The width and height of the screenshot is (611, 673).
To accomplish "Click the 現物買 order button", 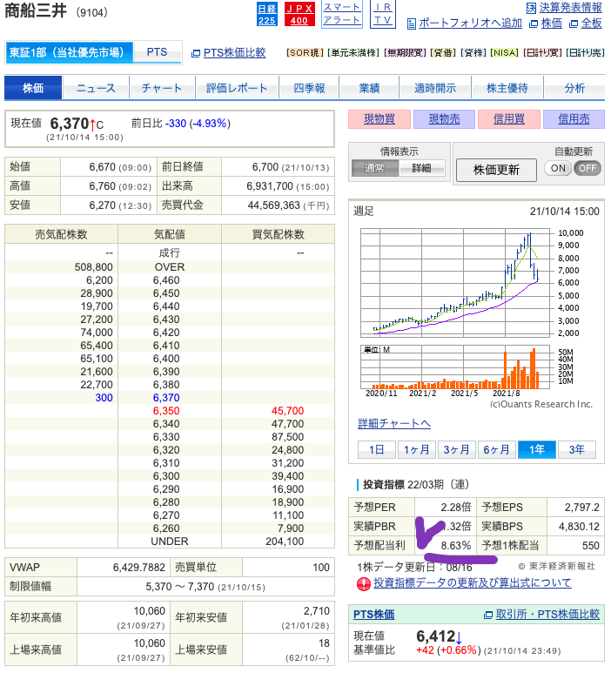I will click(379, 119).
